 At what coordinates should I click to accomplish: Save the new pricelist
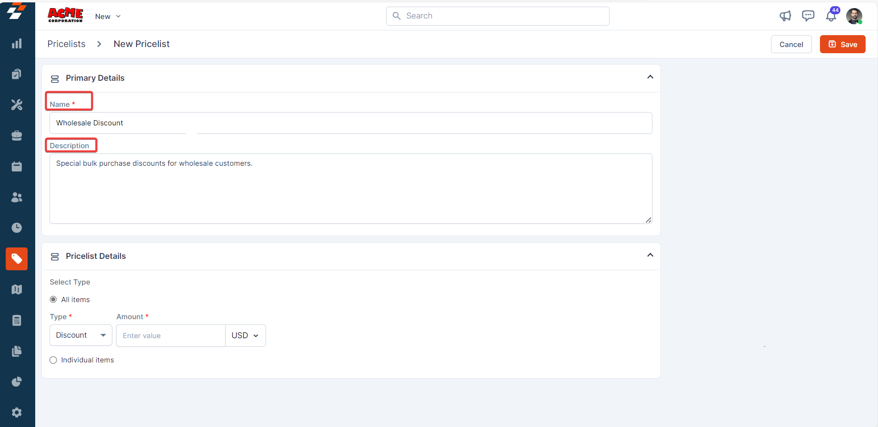(843, 44)
